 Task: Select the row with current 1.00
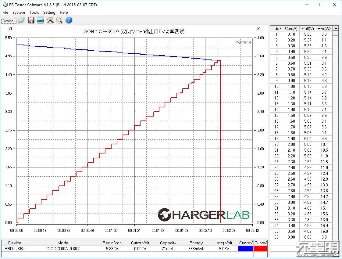301,86
